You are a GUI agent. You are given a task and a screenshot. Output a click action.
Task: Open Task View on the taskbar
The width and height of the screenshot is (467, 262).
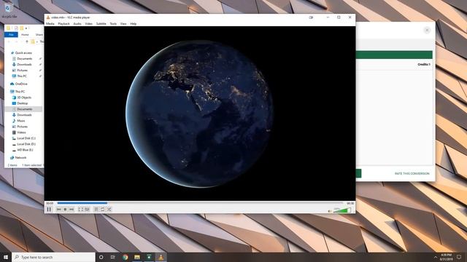point(113,257)
